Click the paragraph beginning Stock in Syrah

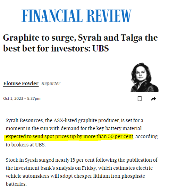82,172
